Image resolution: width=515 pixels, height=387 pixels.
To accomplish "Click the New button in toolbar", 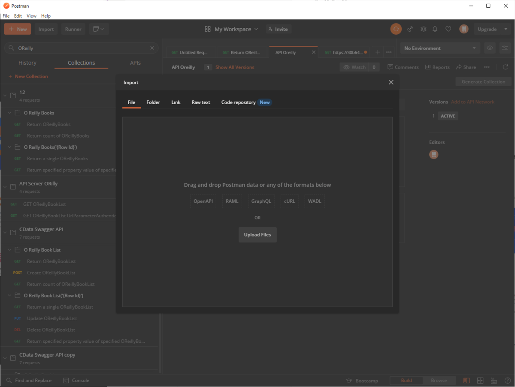I will pyautogui.click(x=18, y=29).
